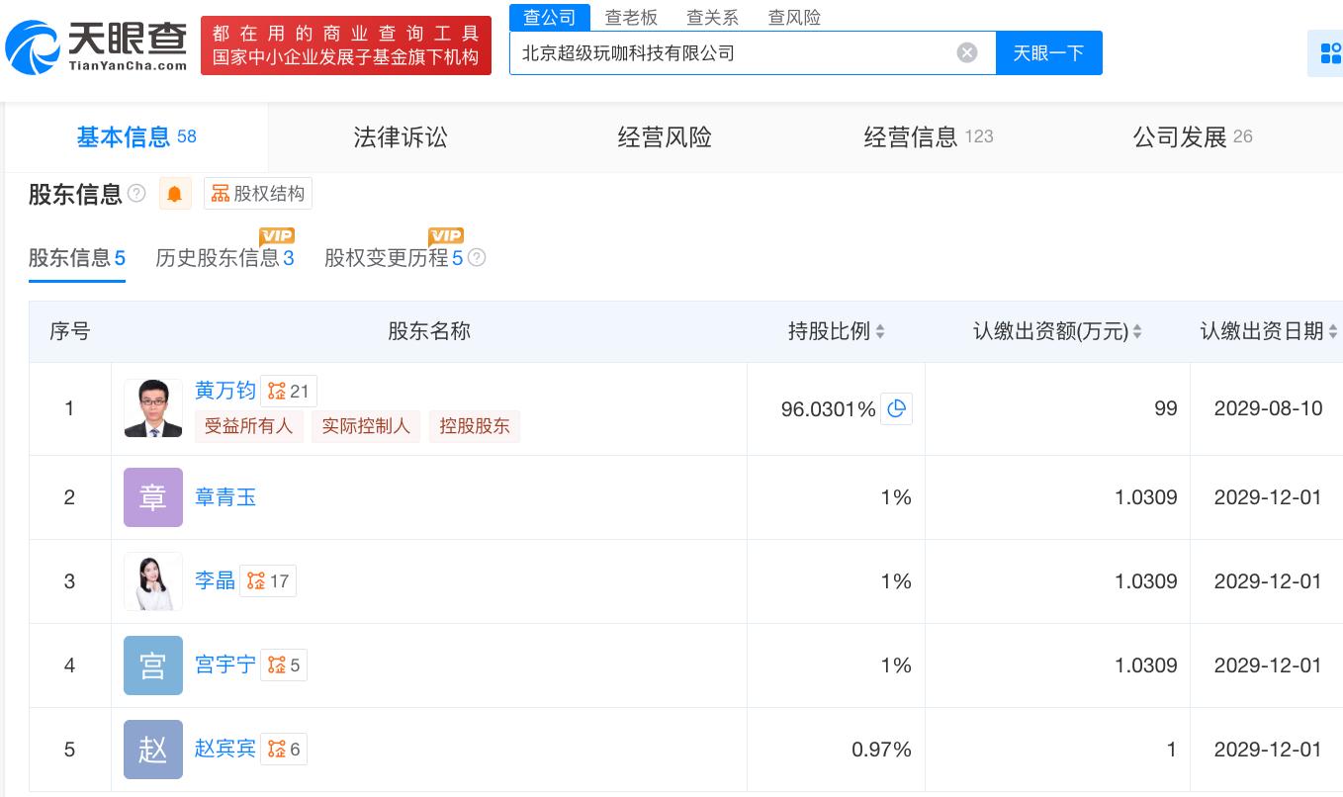This screenshot has width=1343, height=797.
Task: Toggle sorting on the 认缴出资日期 column
Action: coord(1333,331)
